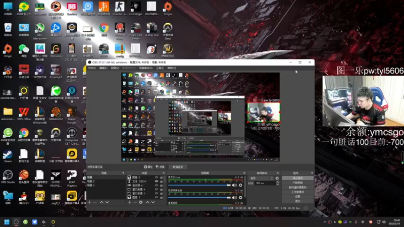Open the yellow YY ring taskbar icon
This screenshot has width=404, height=227.
(53, 222)
